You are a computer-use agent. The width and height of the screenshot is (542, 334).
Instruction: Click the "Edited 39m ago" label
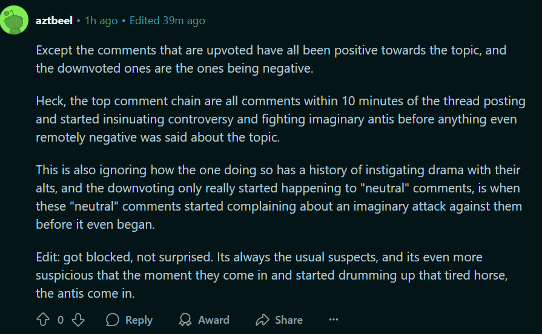(x=167, y=21)
